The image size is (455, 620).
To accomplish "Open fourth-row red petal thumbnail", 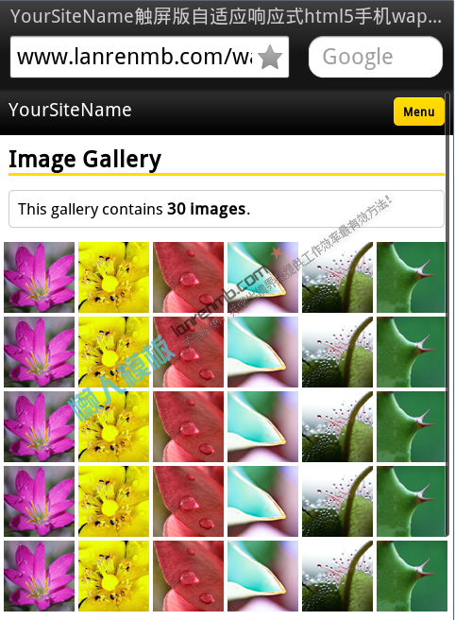I will pyautogui.click(x=189, y=501).
